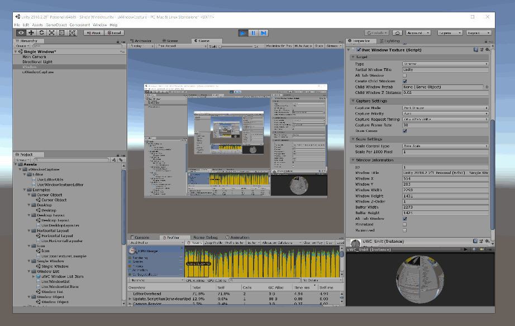Click the Partial Window Title input field
This screenshot has height=326, width=515.
coord(445,70)
